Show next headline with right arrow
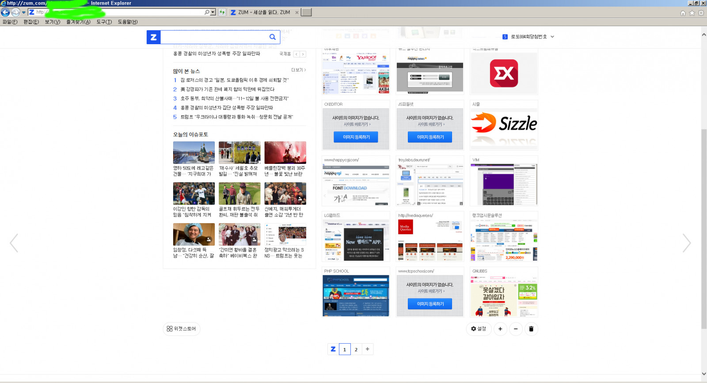This screenshot has height=383, width=707. [303, 54]
